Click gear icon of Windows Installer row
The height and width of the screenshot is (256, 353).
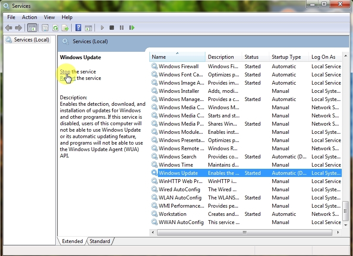154,91
